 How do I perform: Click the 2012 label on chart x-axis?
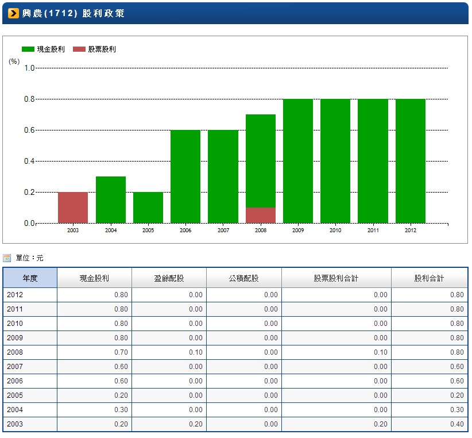[x=411, y=230]
